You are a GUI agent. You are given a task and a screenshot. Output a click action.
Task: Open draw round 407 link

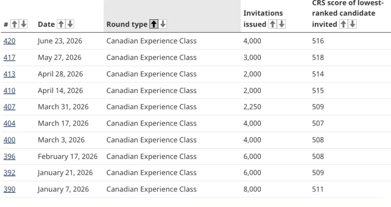pos(9,107)
